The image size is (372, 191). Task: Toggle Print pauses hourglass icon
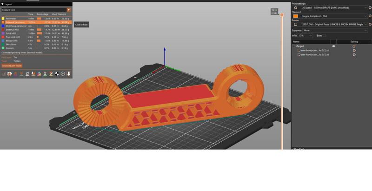coord(45,74)
